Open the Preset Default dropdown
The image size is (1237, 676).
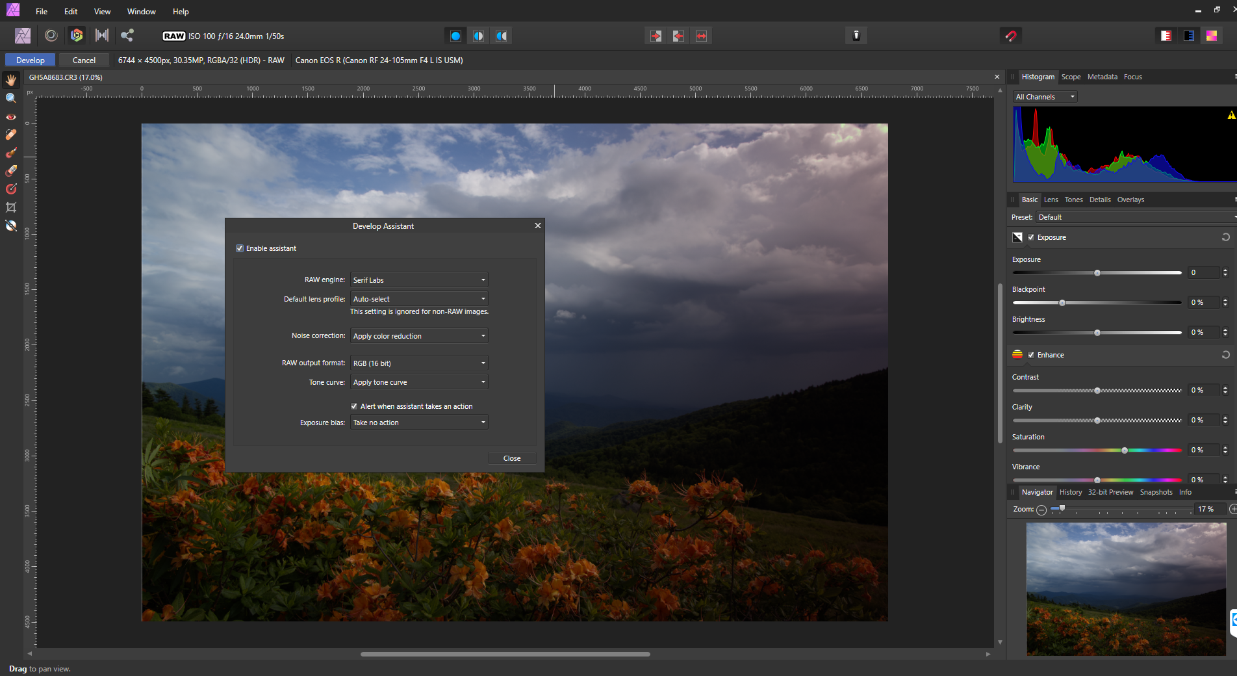(1136, 217)
